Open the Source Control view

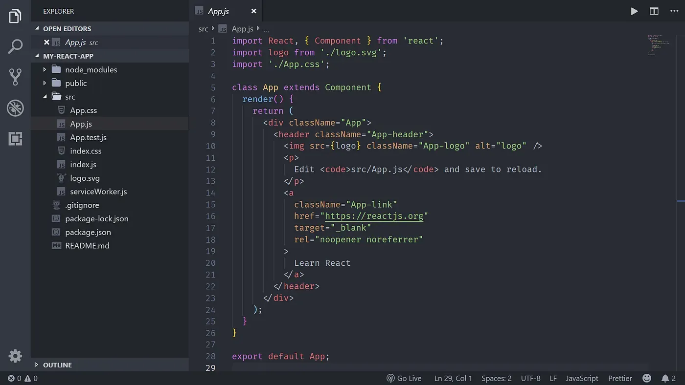click(x=15, y=77)
